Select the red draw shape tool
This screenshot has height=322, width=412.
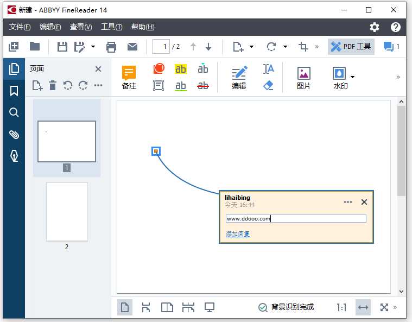coord(159,68)
